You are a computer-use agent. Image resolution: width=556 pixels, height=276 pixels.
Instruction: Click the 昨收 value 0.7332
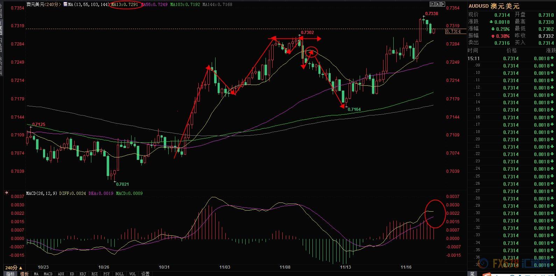546,36
